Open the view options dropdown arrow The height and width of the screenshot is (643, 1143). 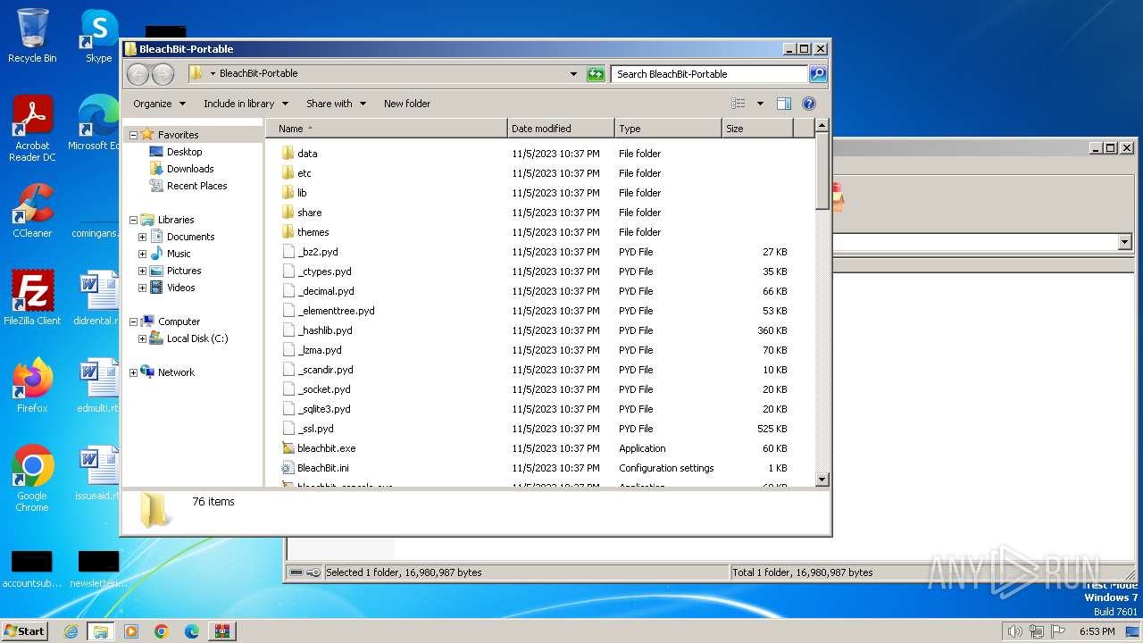click(760, 104)
